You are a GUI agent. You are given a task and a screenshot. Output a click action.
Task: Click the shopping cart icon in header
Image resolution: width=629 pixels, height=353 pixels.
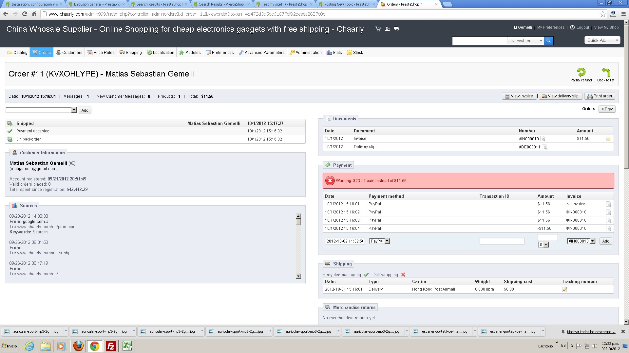[378, 29]
